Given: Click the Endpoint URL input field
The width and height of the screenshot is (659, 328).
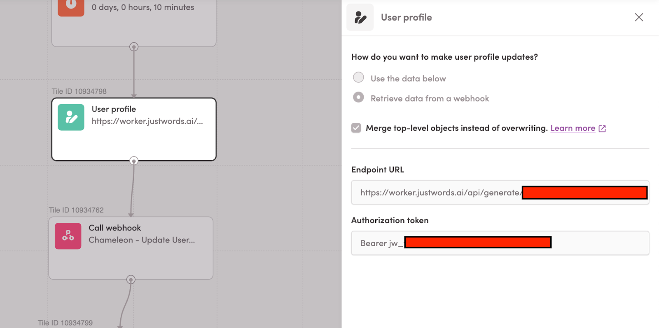Looking at the screenshot, I should [500, 192].
